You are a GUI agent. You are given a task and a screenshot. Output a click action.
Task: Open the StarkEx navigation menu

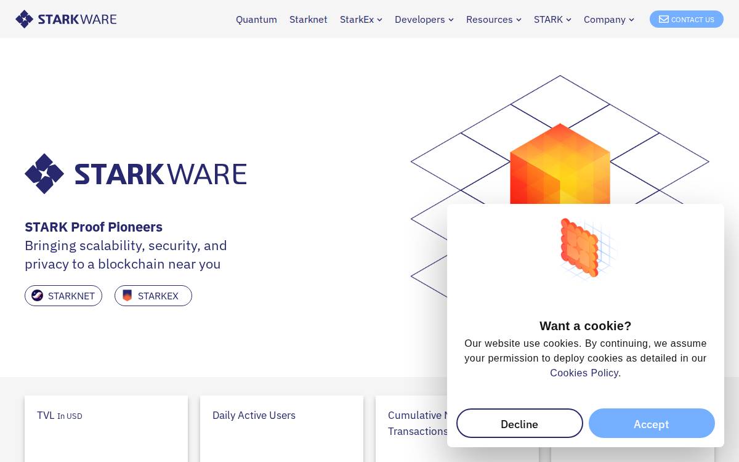(361, 19)
